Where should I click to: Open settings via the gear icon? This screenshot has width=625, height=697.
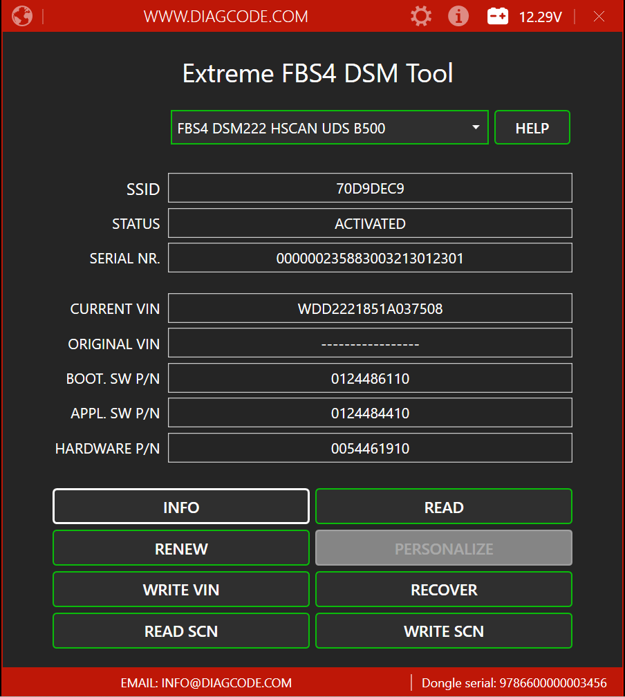point(420,16)
